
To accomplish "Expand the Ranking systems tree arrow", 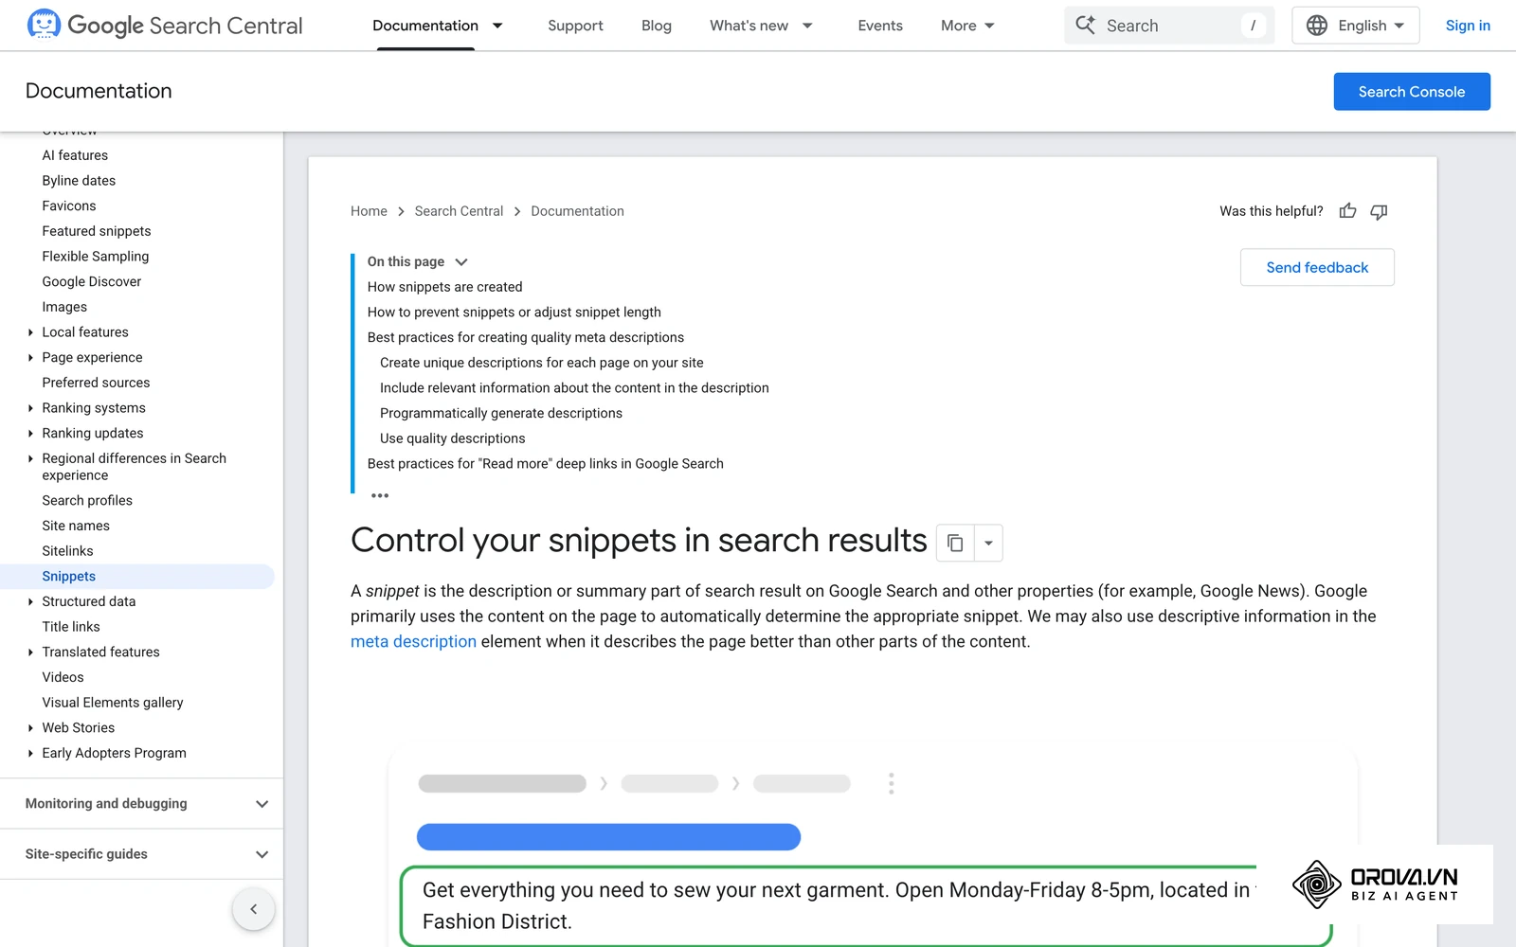I will point(30,408).
